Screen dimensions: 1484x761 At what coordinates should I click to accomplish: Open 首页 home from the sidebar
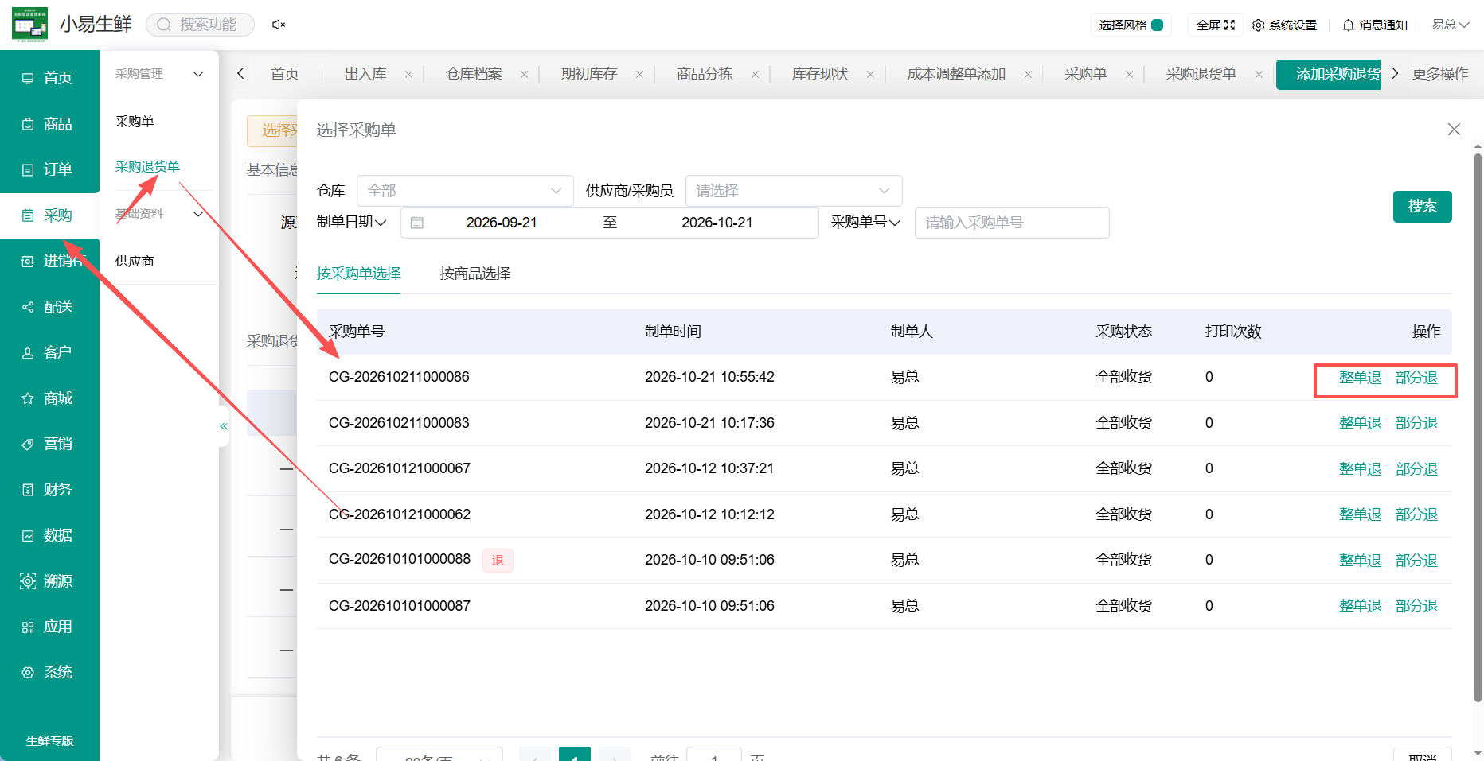pyautogui.click(x=49, y=78)
